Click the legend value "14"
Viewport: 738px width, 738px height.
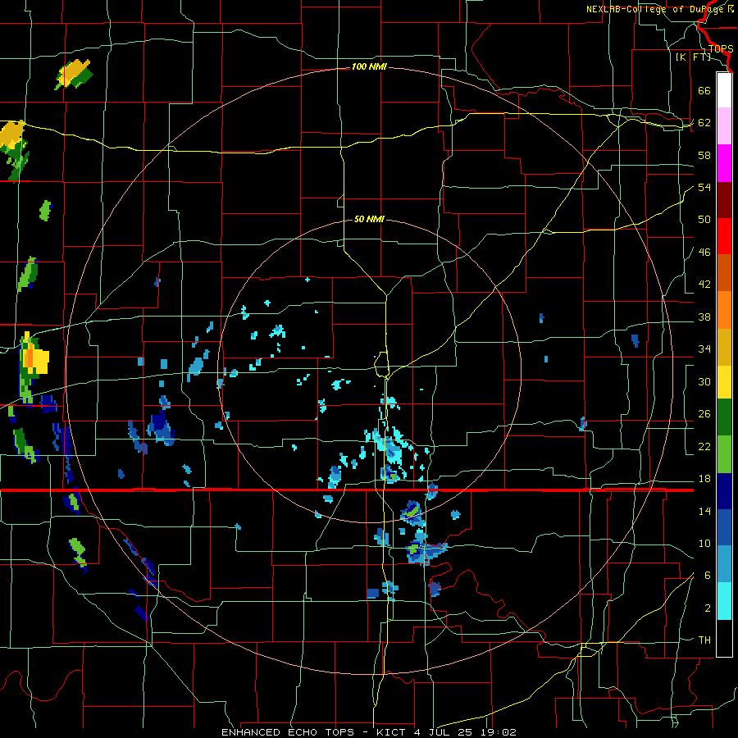click(704, 511)
